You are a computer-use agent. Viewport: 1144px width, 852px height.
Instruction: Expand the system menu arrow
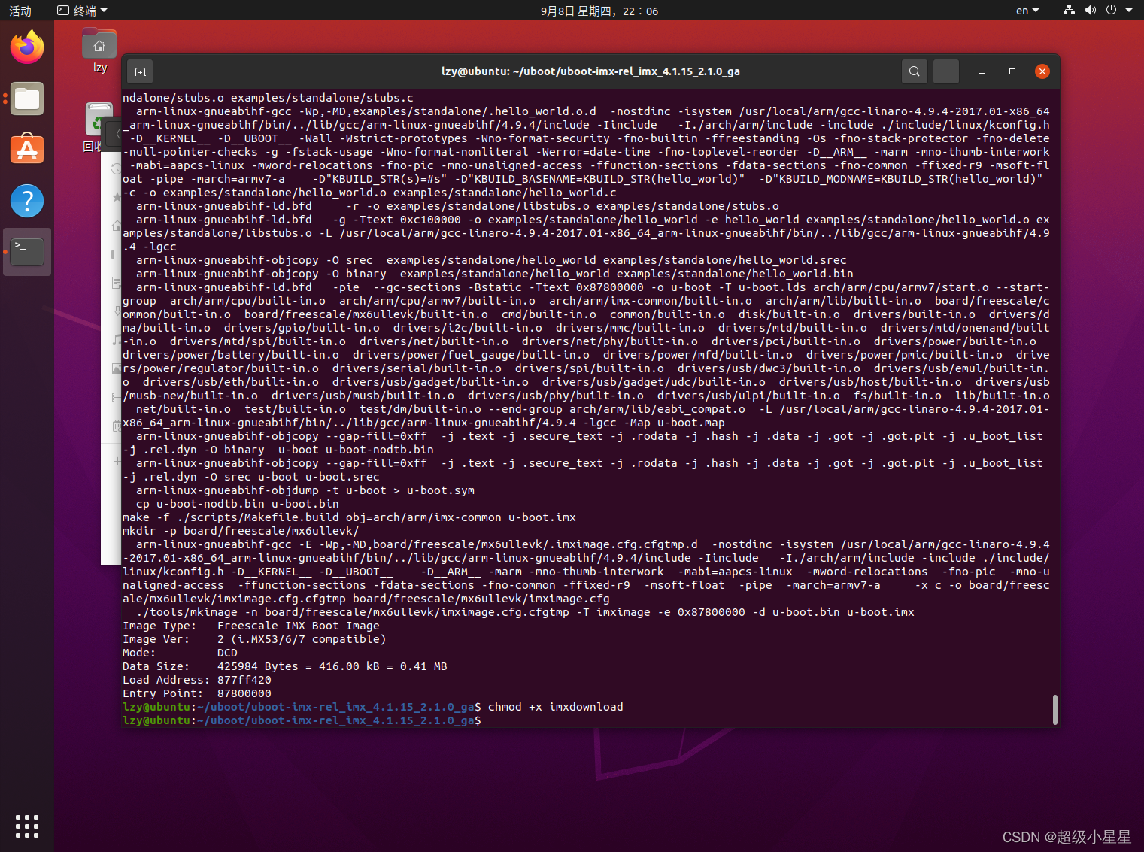click(x=1129, y=11)
